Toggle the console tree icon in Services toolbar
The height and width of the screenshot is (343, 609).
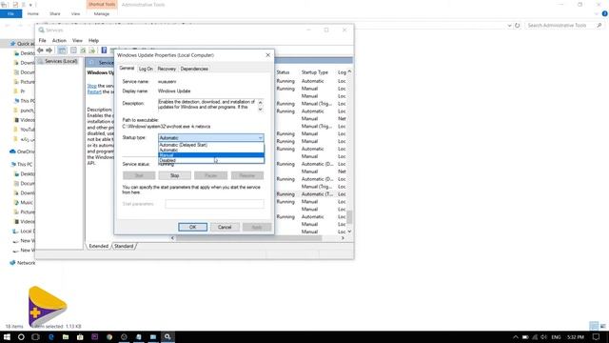click(x=62, y=50)
